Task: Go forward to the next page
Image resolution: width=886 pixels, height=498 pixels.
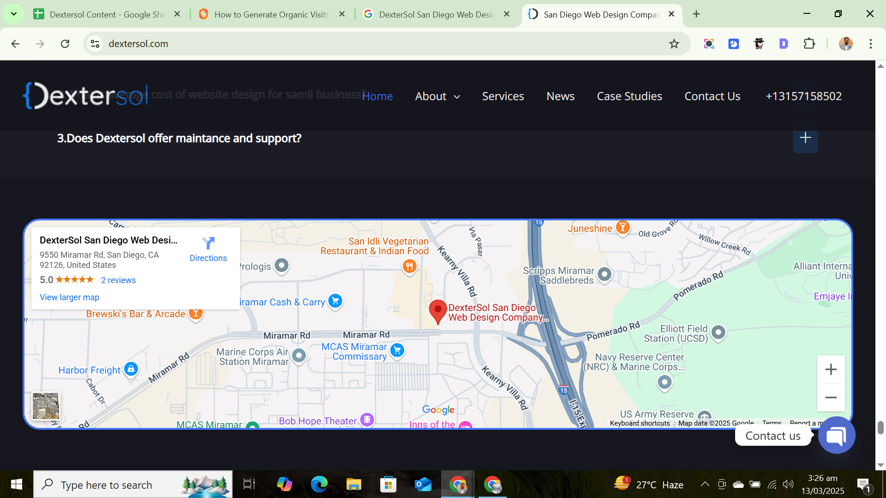Action: 40,44
